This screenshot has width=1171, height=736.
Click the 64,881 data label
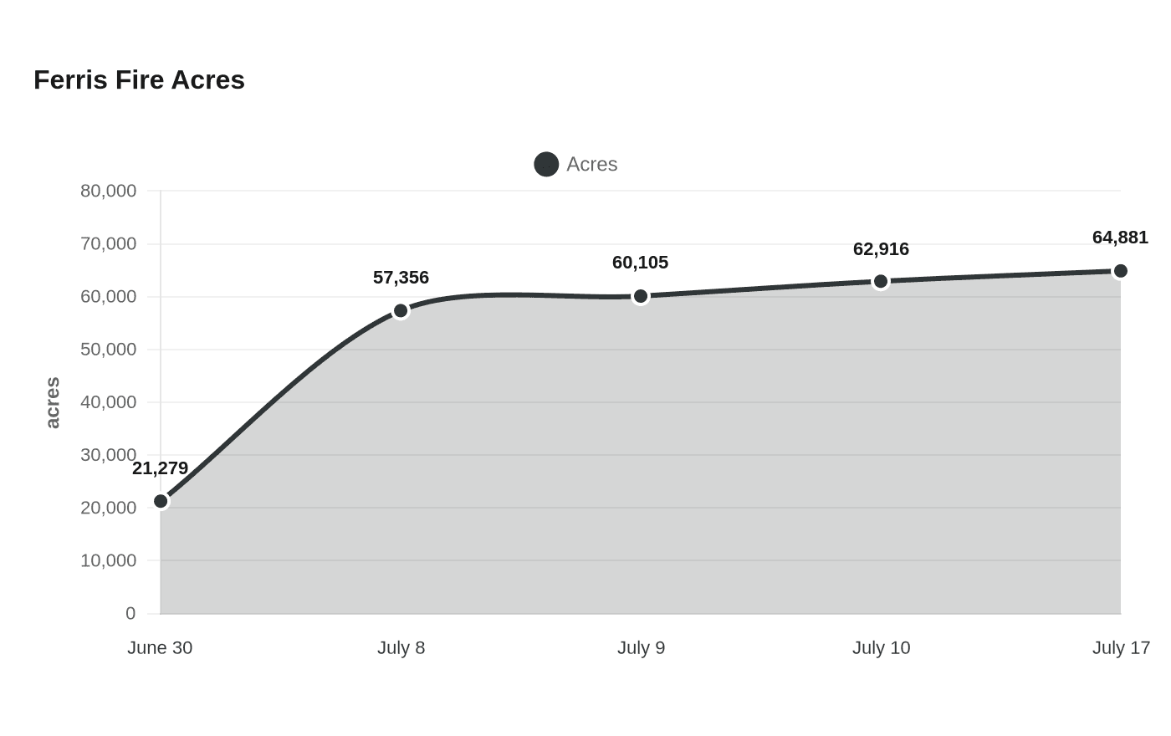[x=1120, y=237]
